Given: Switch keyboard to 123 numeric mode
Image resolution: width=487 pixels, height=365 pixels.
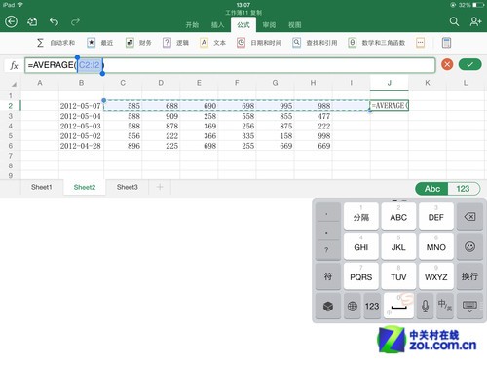Looking at the screenshot, I should click(x=463, y=189).
